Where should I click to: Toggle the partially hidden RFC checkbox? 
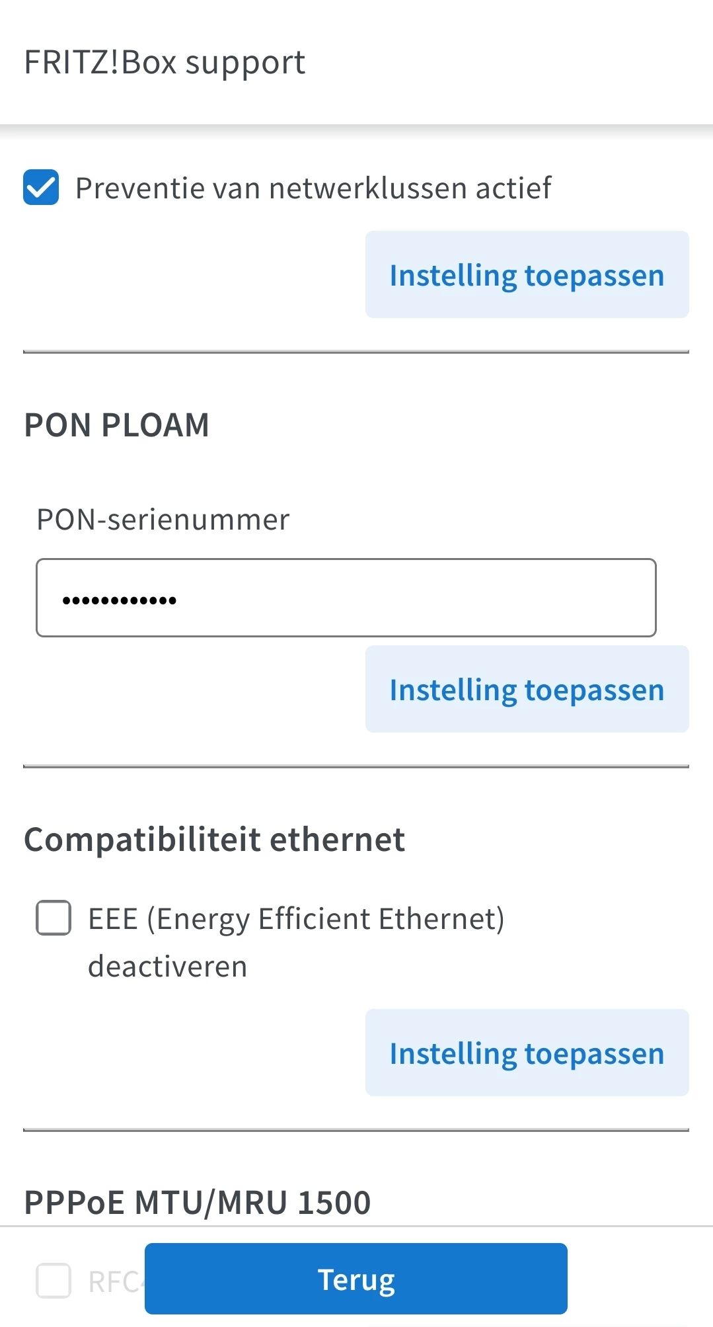coord(54,1281)
